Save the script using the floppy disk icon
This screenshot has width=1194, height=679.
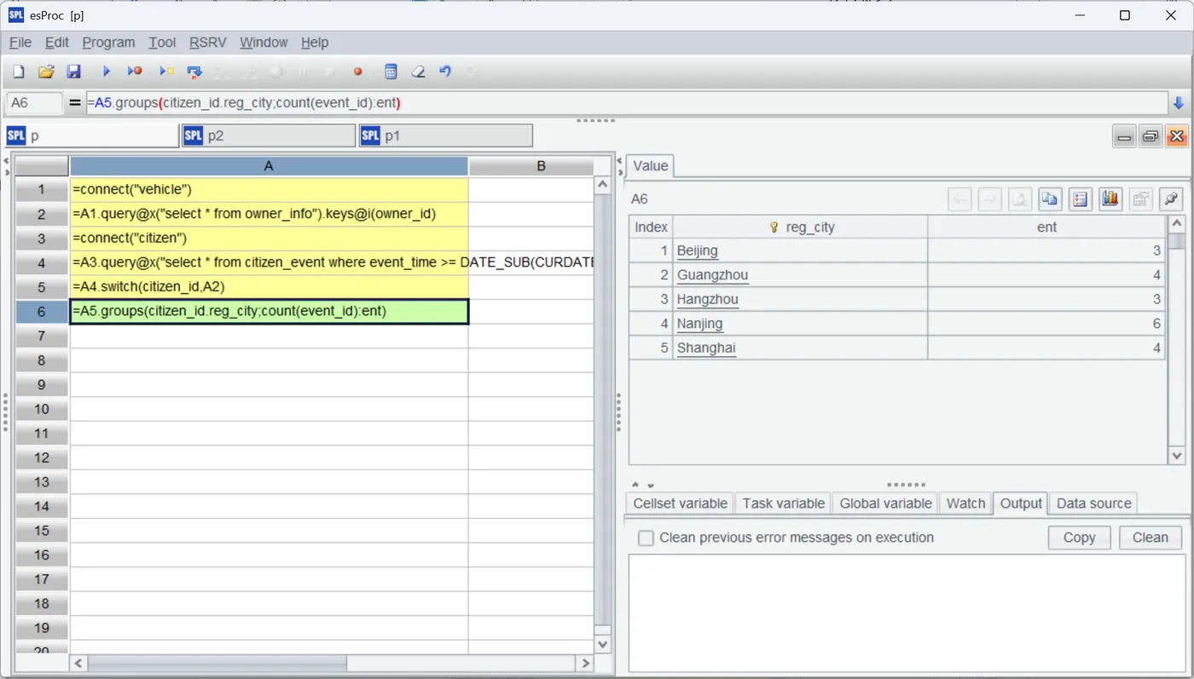[73, 72]
